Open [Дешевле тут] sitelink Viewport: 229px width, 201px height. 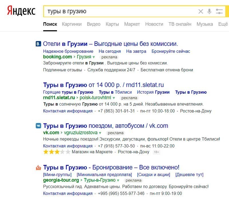[189, 175]
